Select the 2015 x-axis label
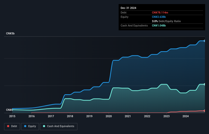 (12, 116)
